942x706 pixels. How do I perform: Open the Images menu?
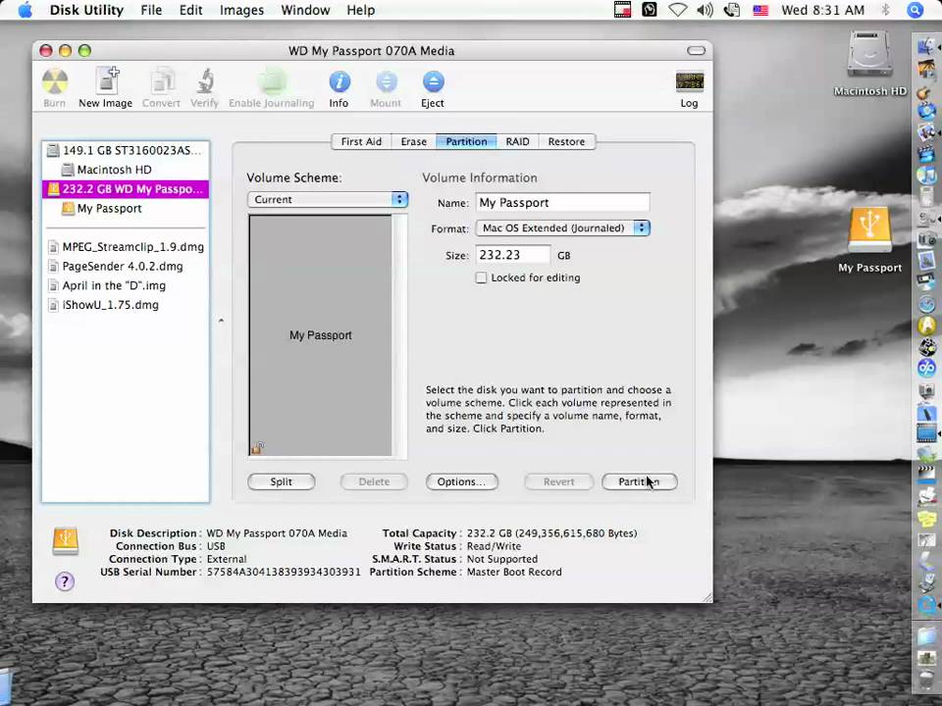(241, 10)
